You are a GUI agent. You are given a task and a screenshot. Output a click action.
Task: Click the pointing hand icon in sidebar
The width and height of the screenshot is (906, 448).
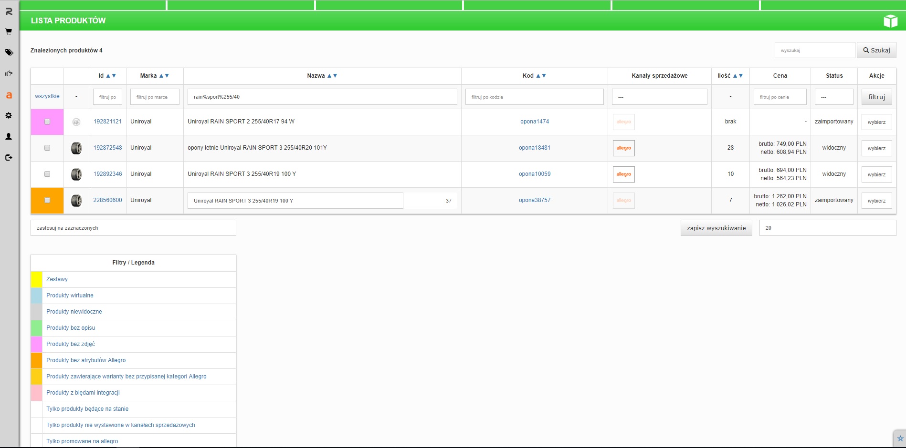9,73
